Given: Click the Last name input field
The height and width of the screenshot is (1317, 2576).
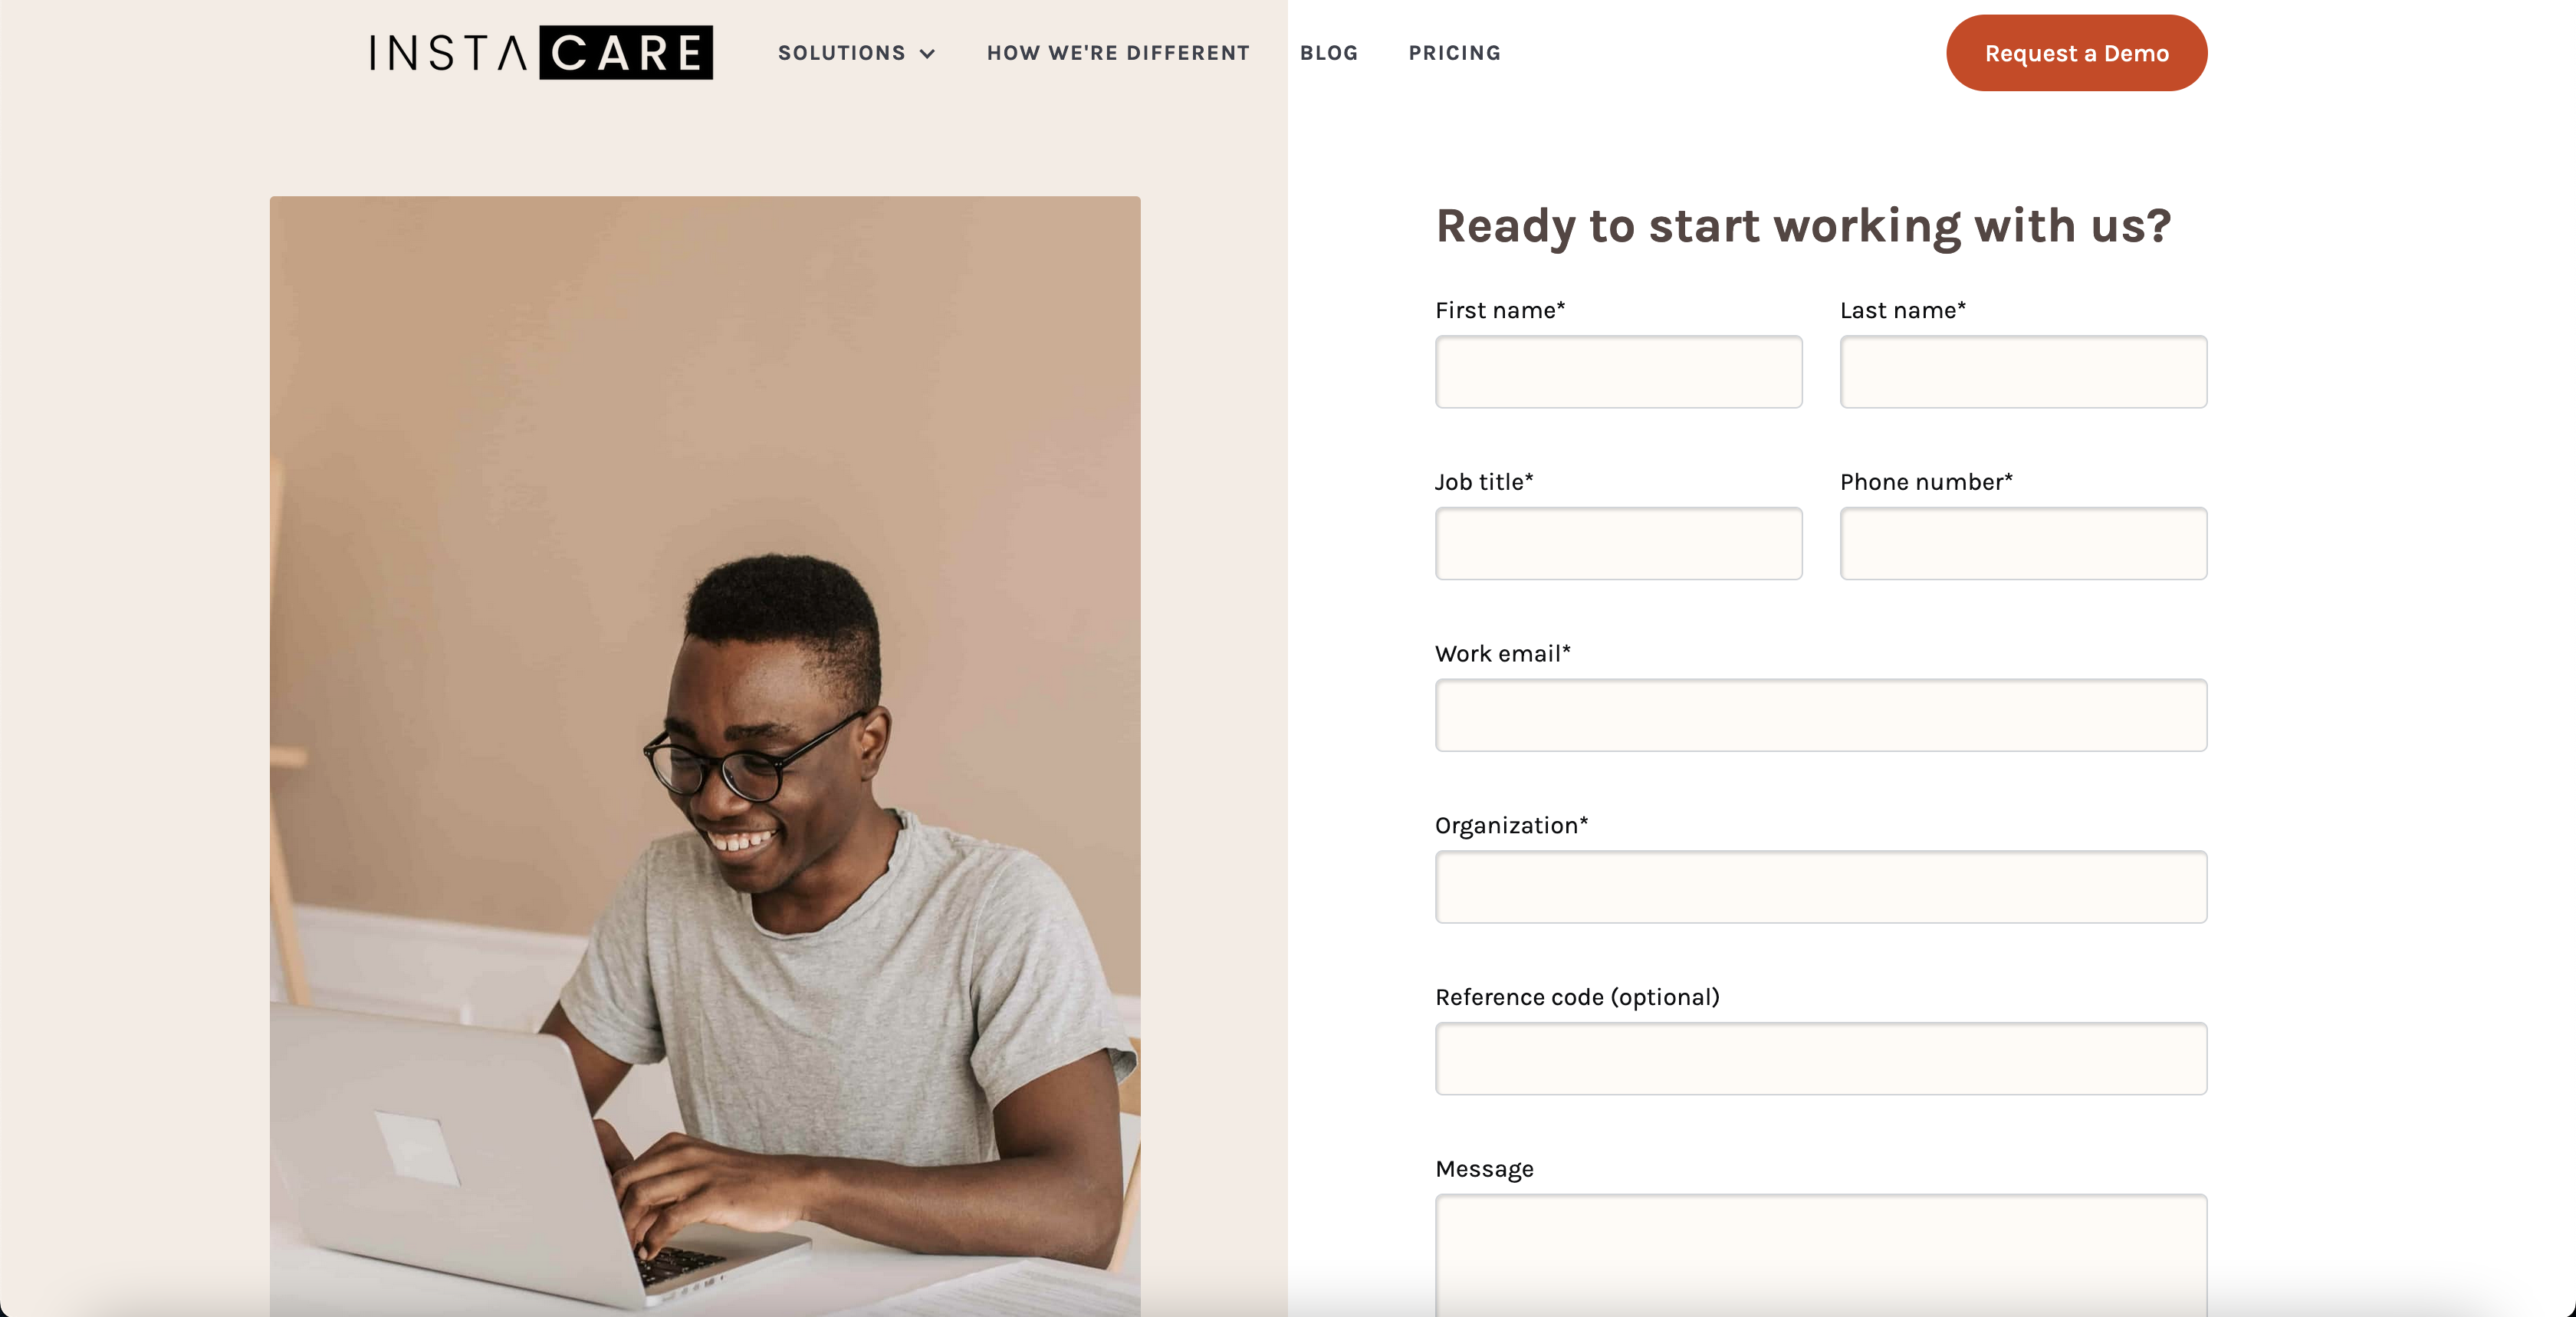Looking at the screenshot, I should click(2023, 371).
